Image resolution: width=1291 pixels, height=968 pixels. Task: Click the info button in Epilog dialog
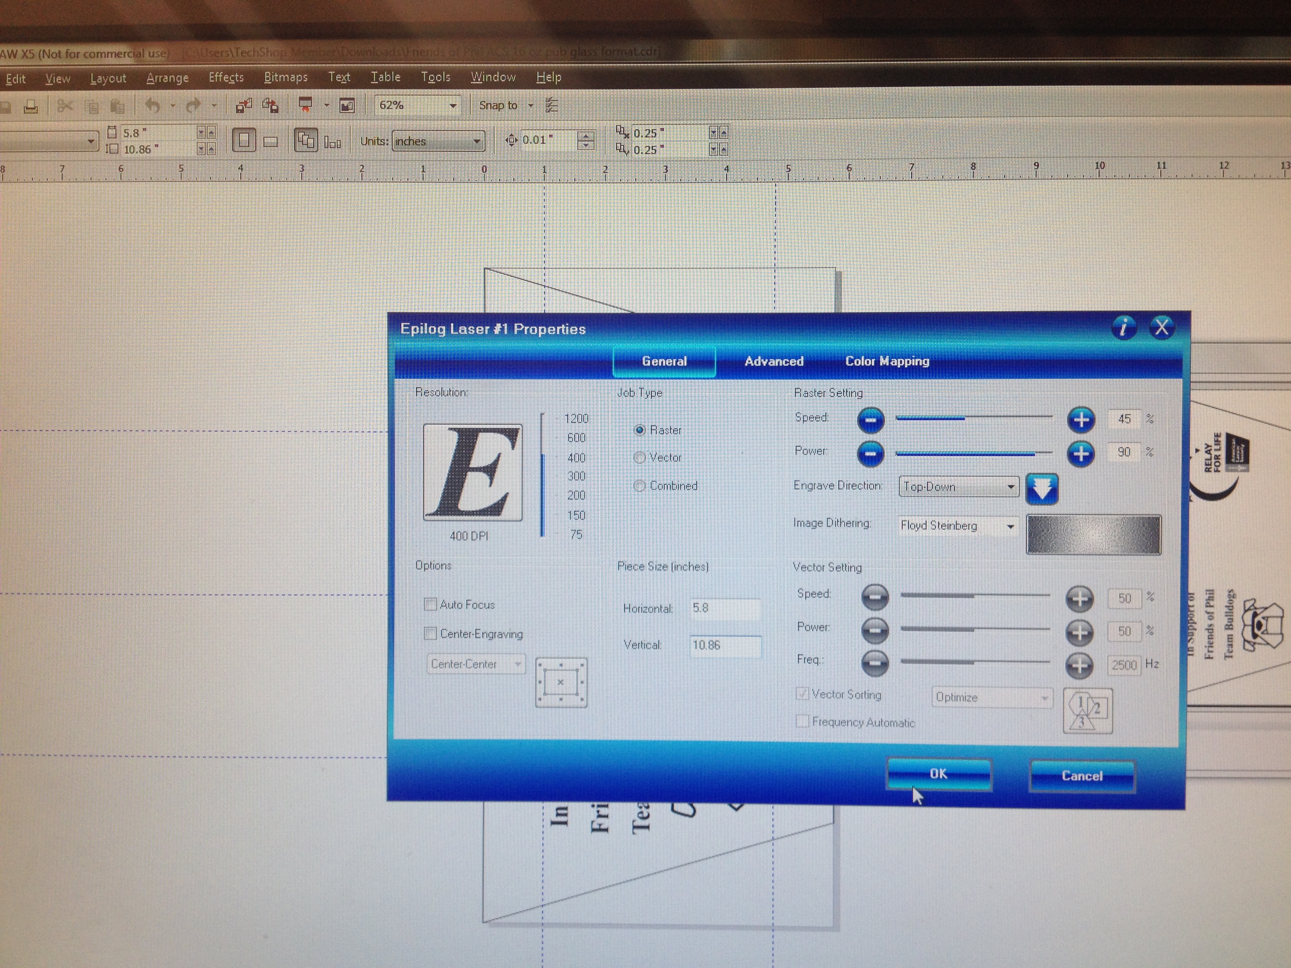click(1124, 327)
